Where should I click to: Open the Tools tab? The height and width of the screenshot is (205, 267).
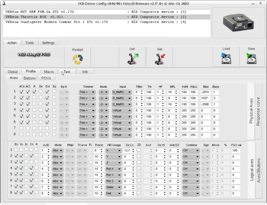point(30,43)
